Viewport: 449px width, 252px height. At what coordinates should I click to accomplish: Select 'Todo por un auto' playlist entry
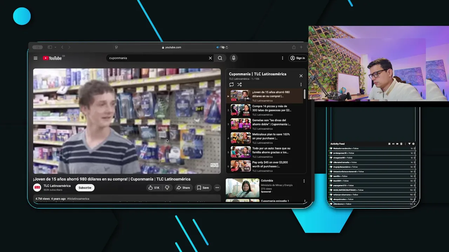265,152
